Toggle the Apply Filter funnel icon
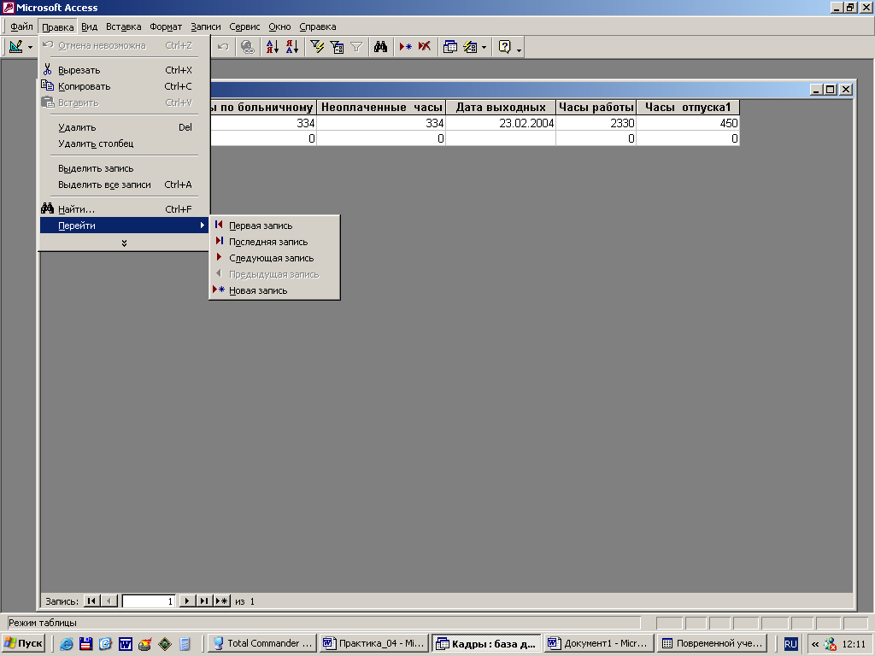The width and height of the screenshot is (875, 656). click(356, 47)
